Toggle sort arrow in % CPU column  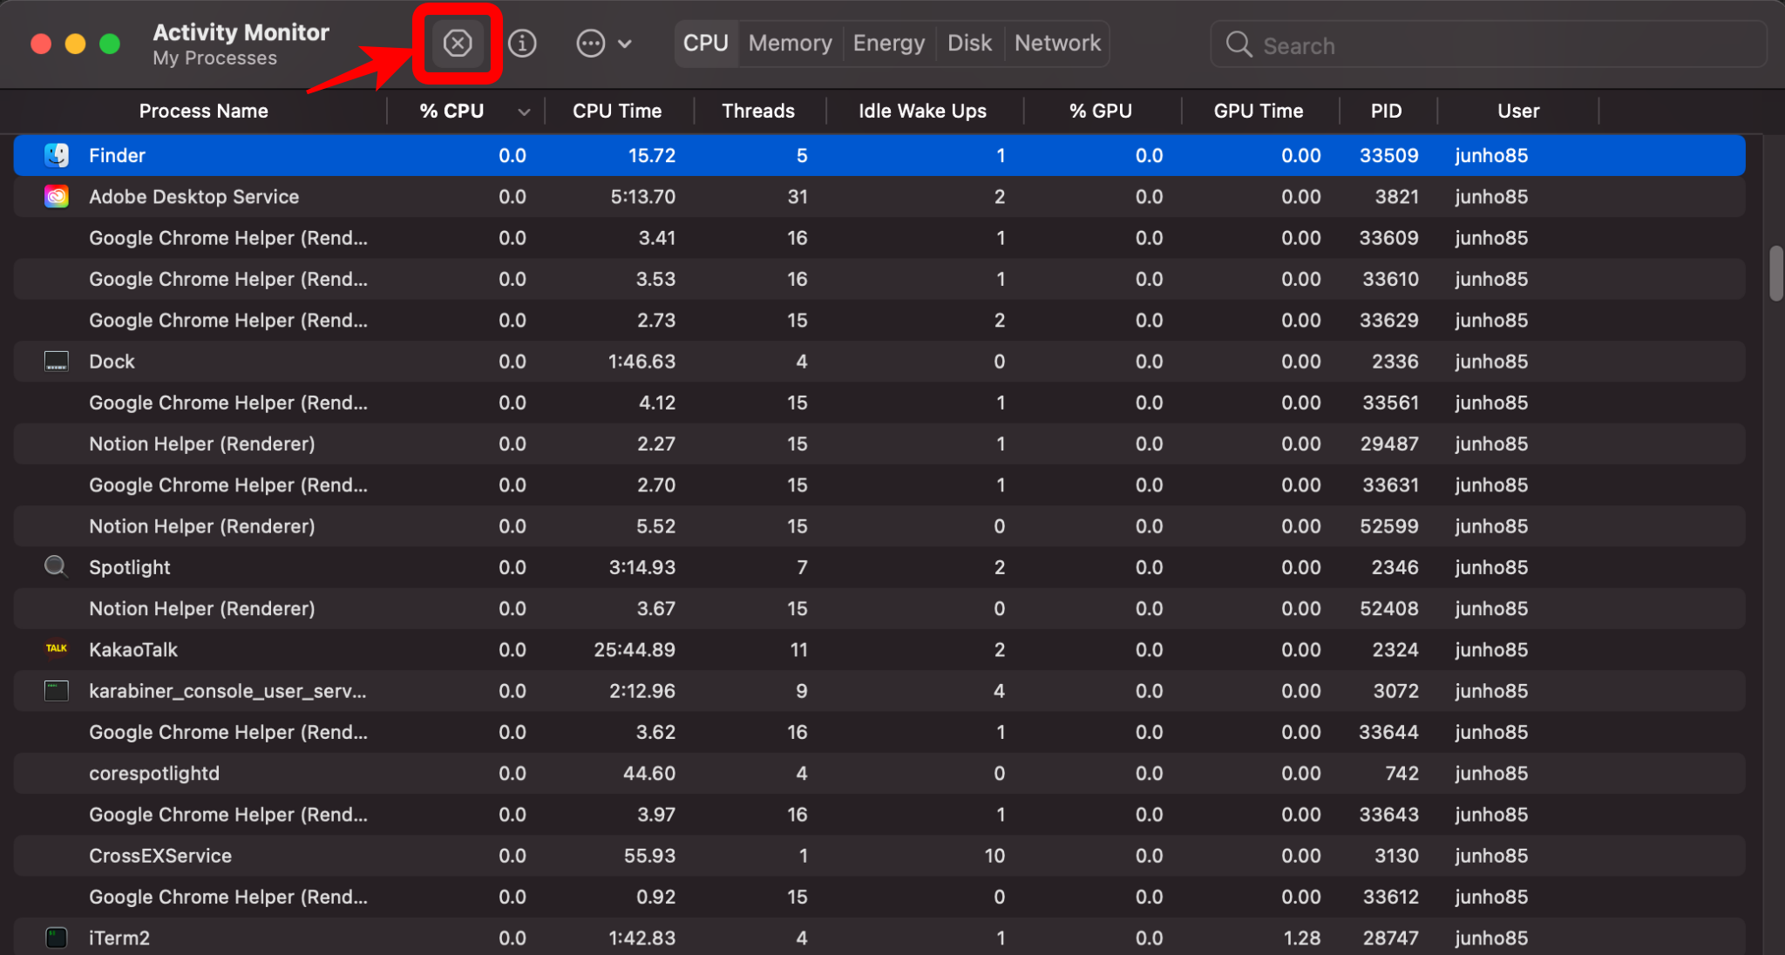coord(524,112)
